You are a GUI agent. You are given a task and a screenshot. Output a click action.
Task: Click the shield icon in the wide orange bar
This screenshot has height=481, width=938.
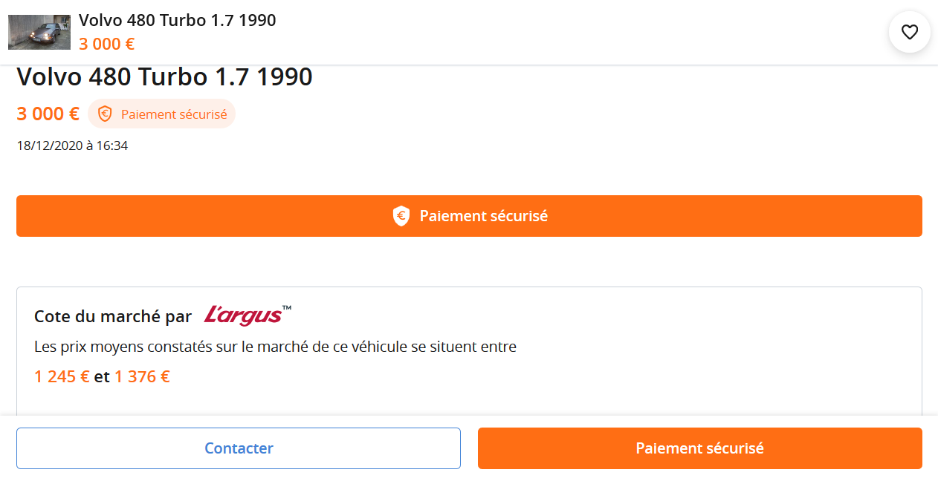point(401,216)
